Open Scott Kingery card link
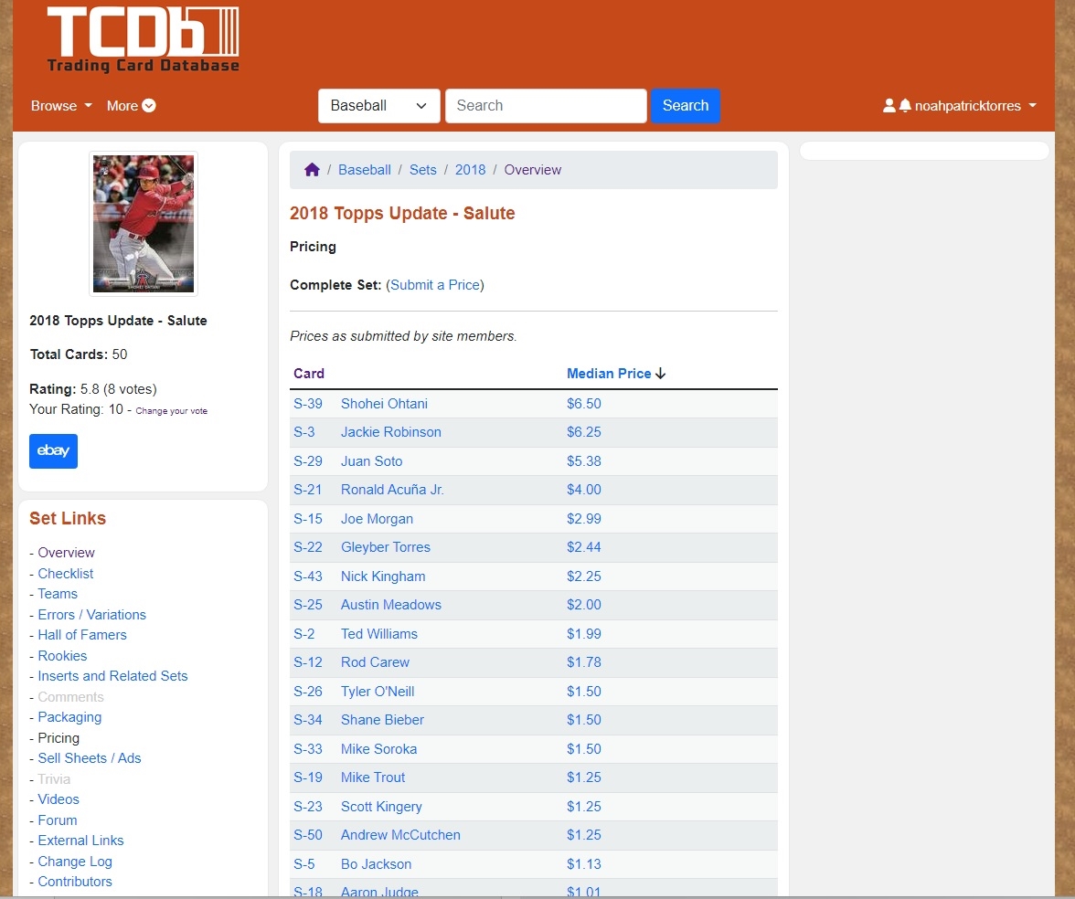The width and height of the screenshot is (1075, 899). click(382, 807)
